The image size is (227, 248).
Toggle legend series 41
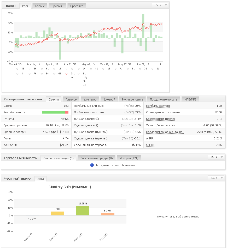[69, 69]
